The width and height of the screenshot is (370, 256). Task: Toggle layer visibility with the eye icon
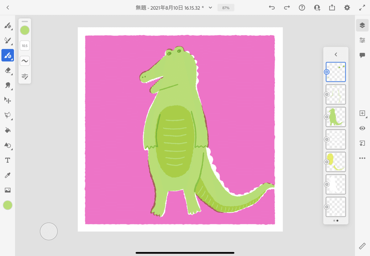(362, 128)
